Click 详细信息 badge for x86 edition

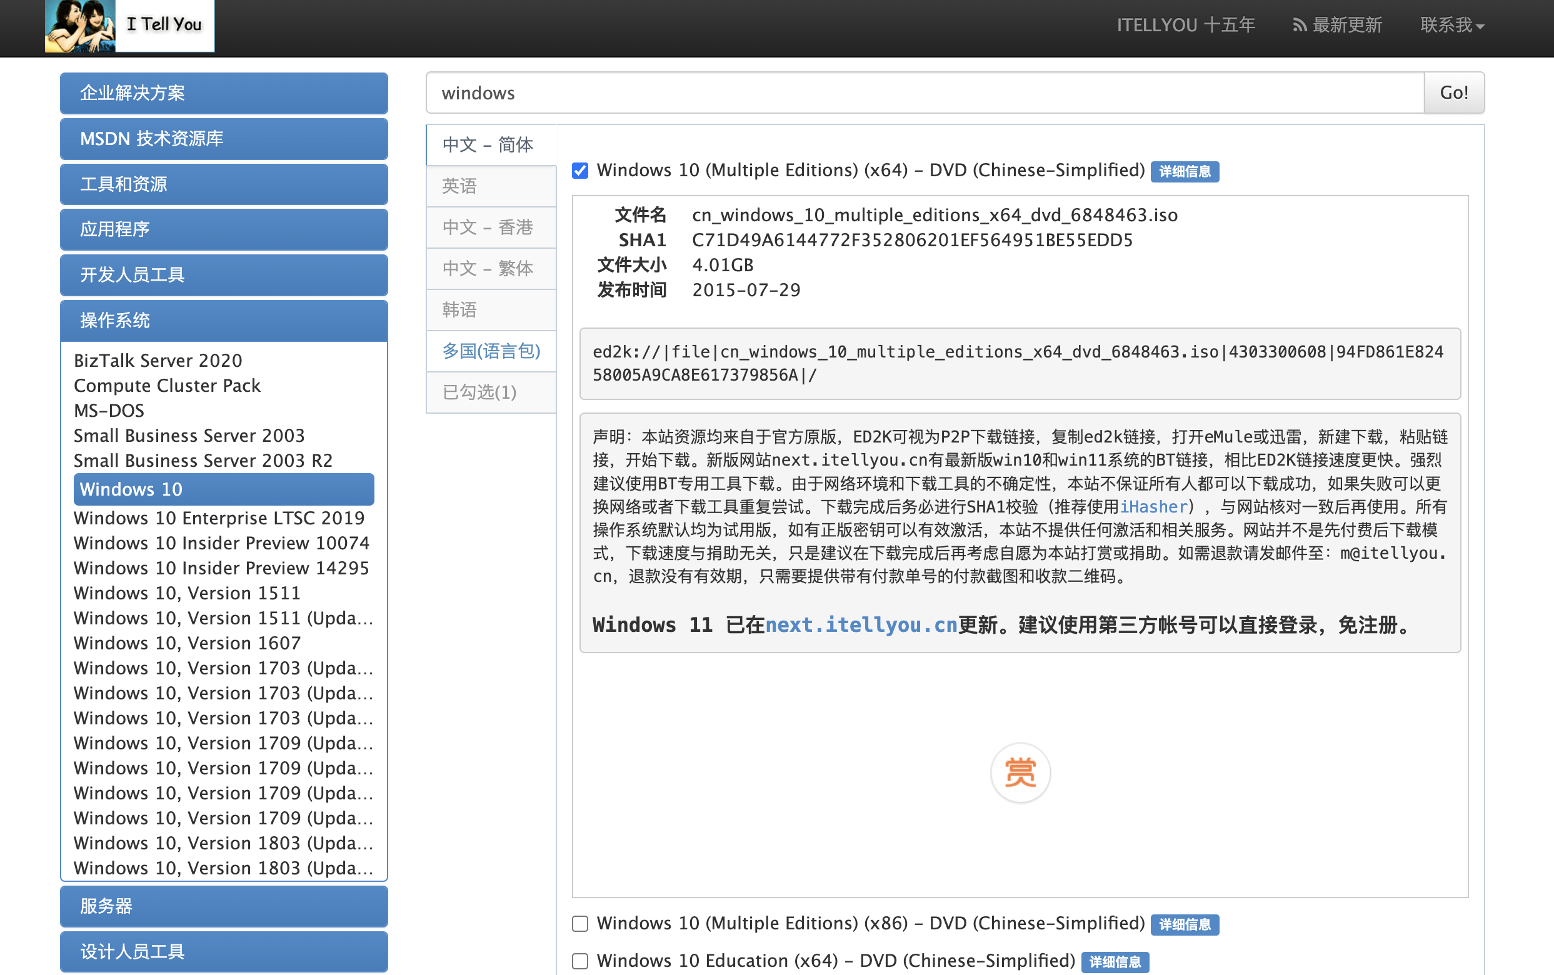pyautogui.click(x=1184, y=924)
